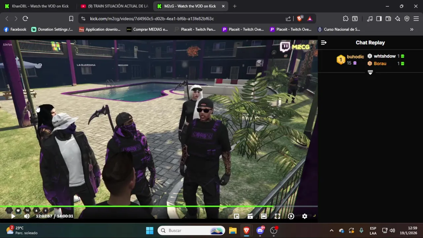This screenshot has height=238, width=423.
Task: Show more bookmarks overflow chevron
Action: click(x=412, y=29)
